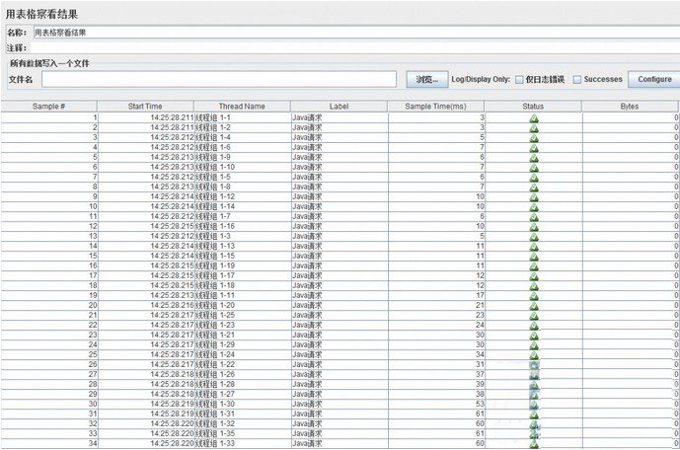
Task: Click the green status icon for sample 33
Action: tap(534, 433)
